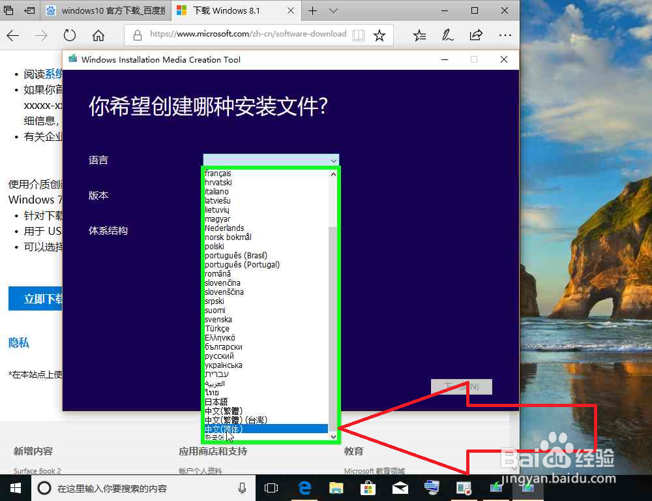Click the Edge back arrow
652x501 pixels.
tap(13, 36)
